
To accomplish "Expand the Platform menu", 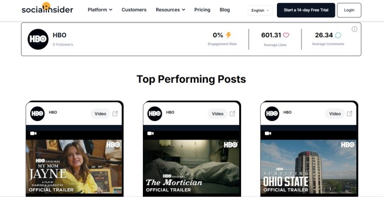I will 100,10.
